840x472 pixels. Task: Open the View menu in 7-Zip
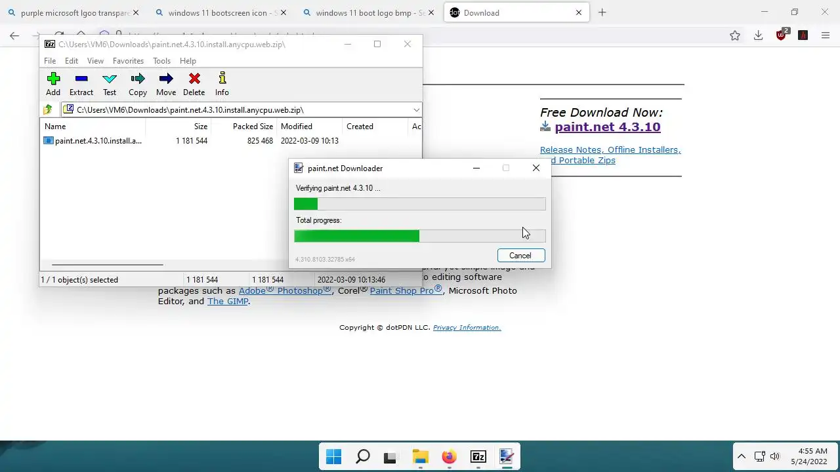point(95,61)
